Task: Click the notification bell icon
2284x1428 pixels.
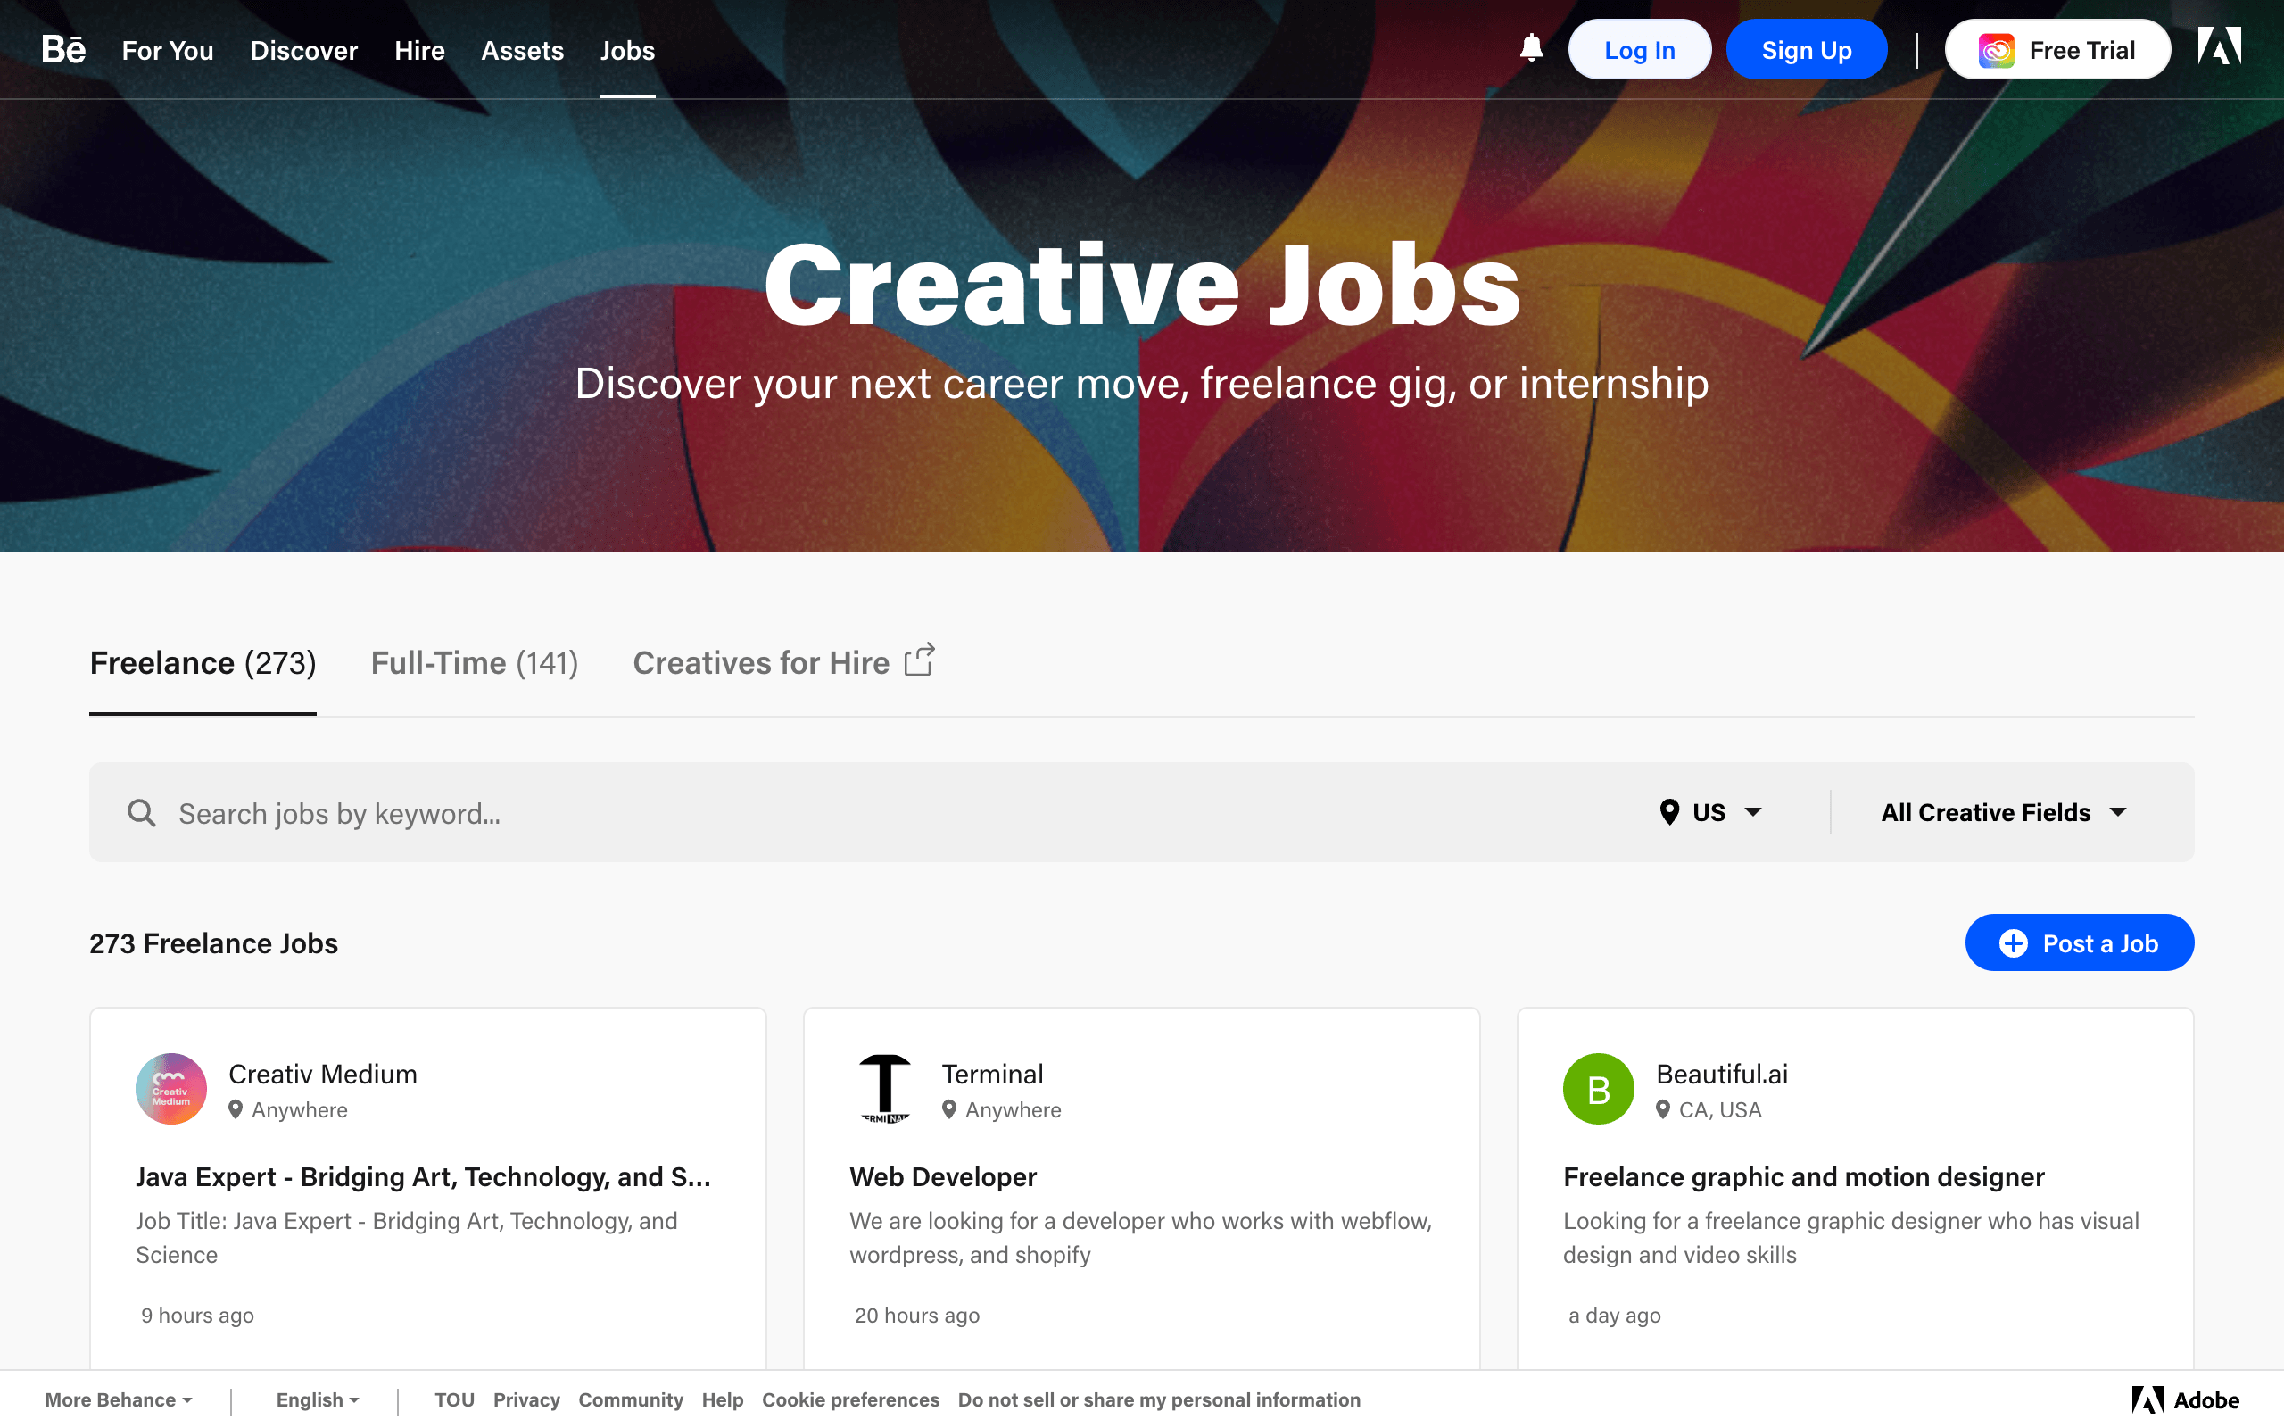Action: (1529, 47)
